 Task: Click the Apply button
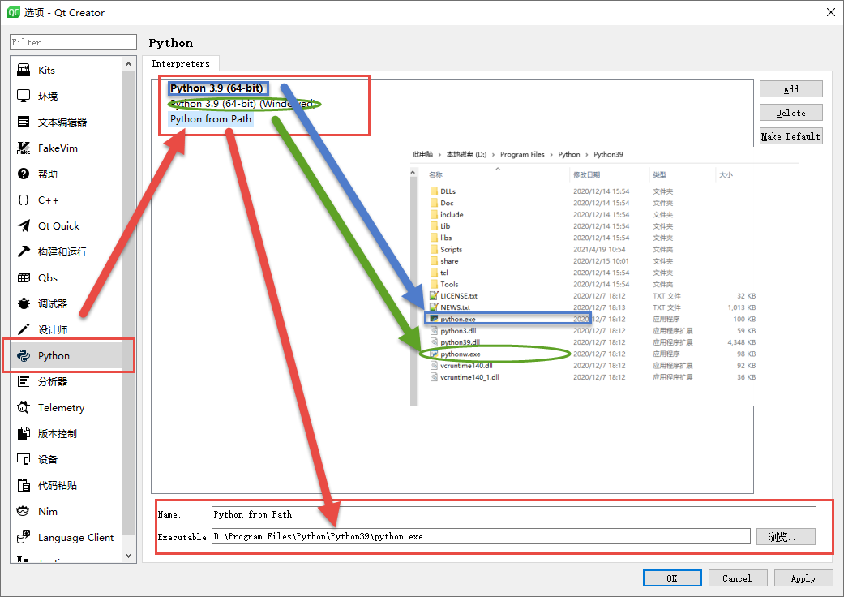tap(803, 578)
